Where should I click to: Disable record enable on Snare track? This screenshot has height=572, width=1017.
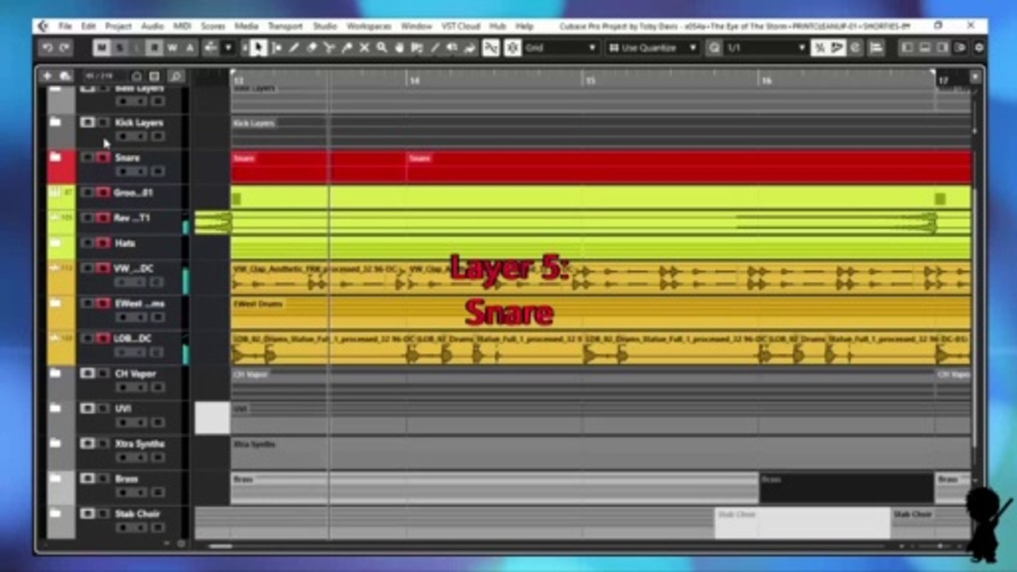(x=102, y=158)
